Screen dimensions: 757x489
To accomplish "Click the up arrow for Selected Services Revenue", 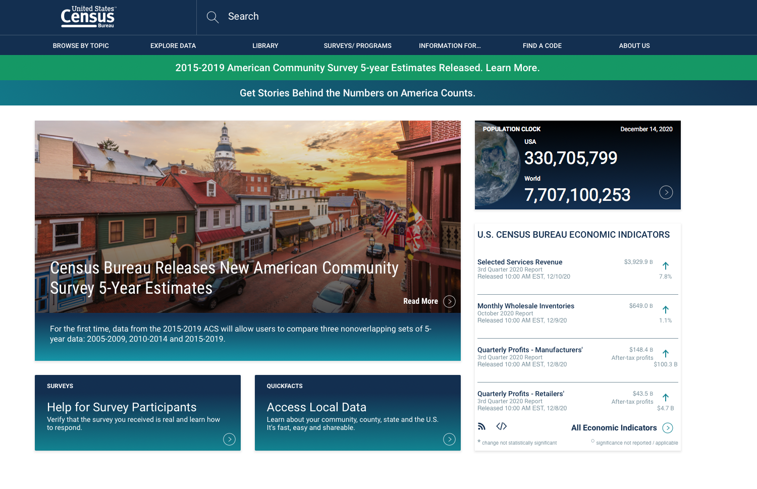I will pos(666,265).
